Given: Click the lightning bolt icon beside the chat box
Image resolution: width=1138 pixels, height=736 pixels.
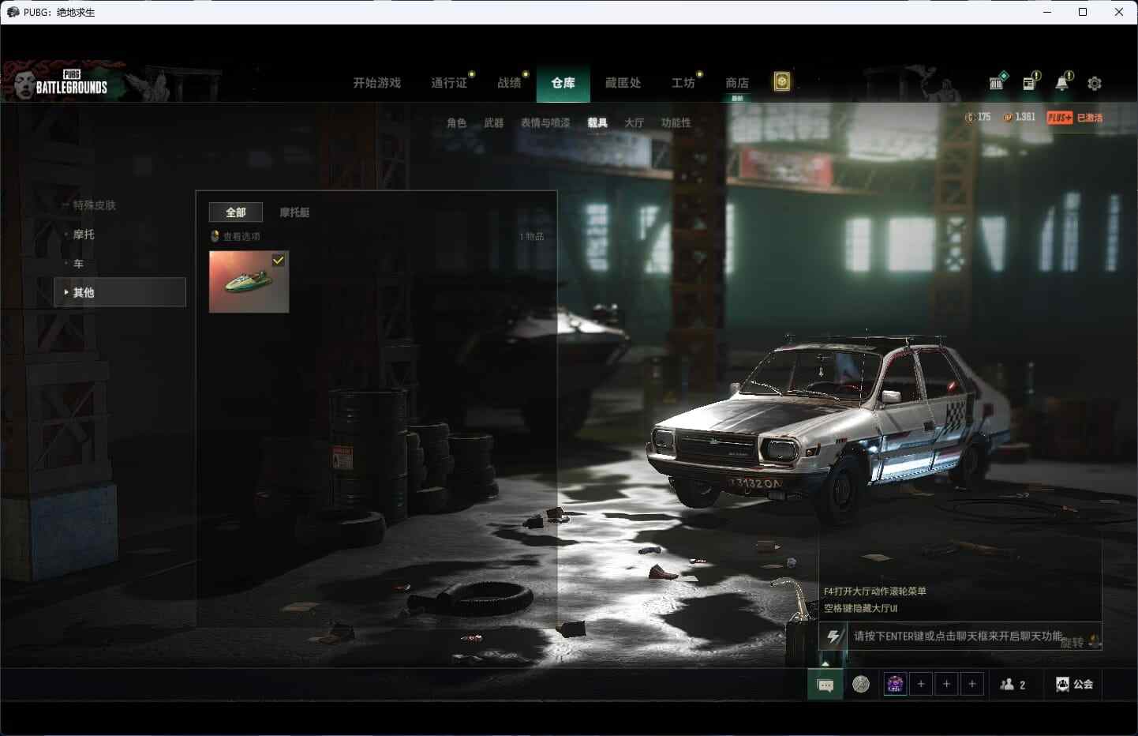Looking at the screenshot, I should coord(834,636).
